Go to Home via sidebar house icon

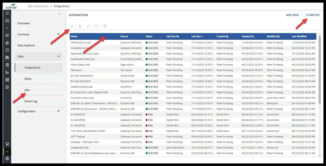7,21
